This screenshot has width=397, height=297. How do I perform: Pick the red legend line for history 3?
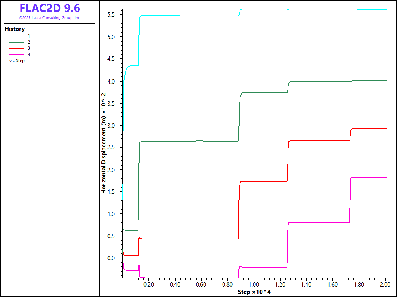coord(17,48)
